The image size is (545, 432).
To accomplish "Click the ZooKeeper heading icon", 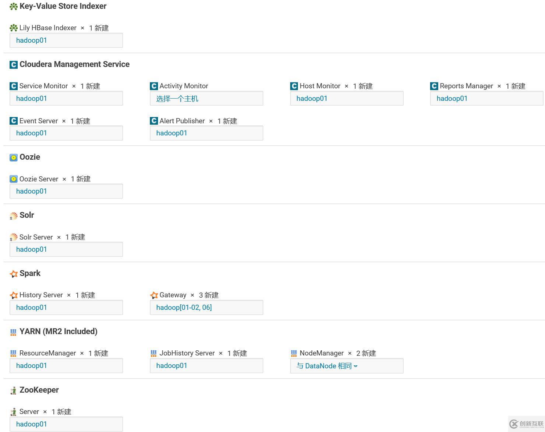I will coord(14,390).
